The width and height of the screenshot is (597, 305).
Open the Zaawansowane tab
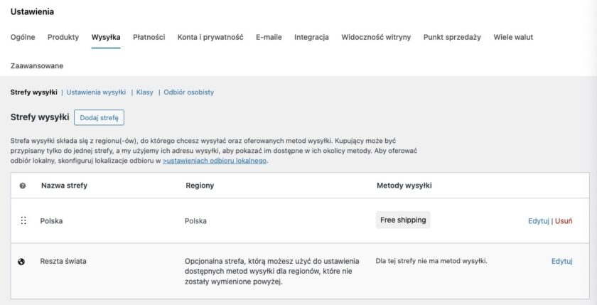coord(37,66)
